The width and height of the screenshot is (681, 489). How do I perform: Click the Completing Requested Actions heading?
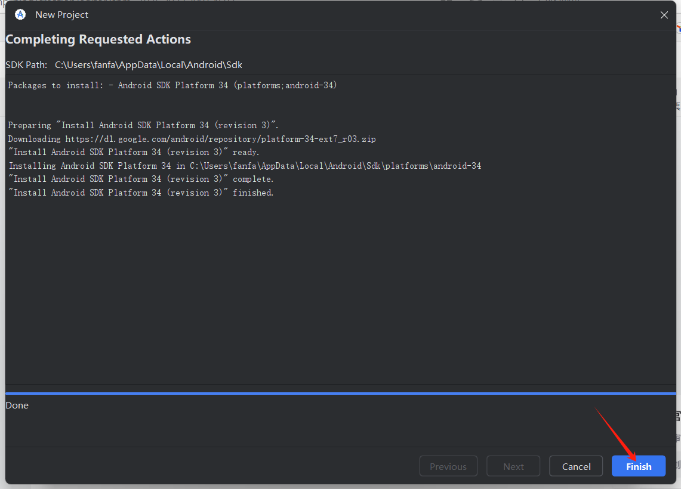pyautogui.click(x=98, y=39)
